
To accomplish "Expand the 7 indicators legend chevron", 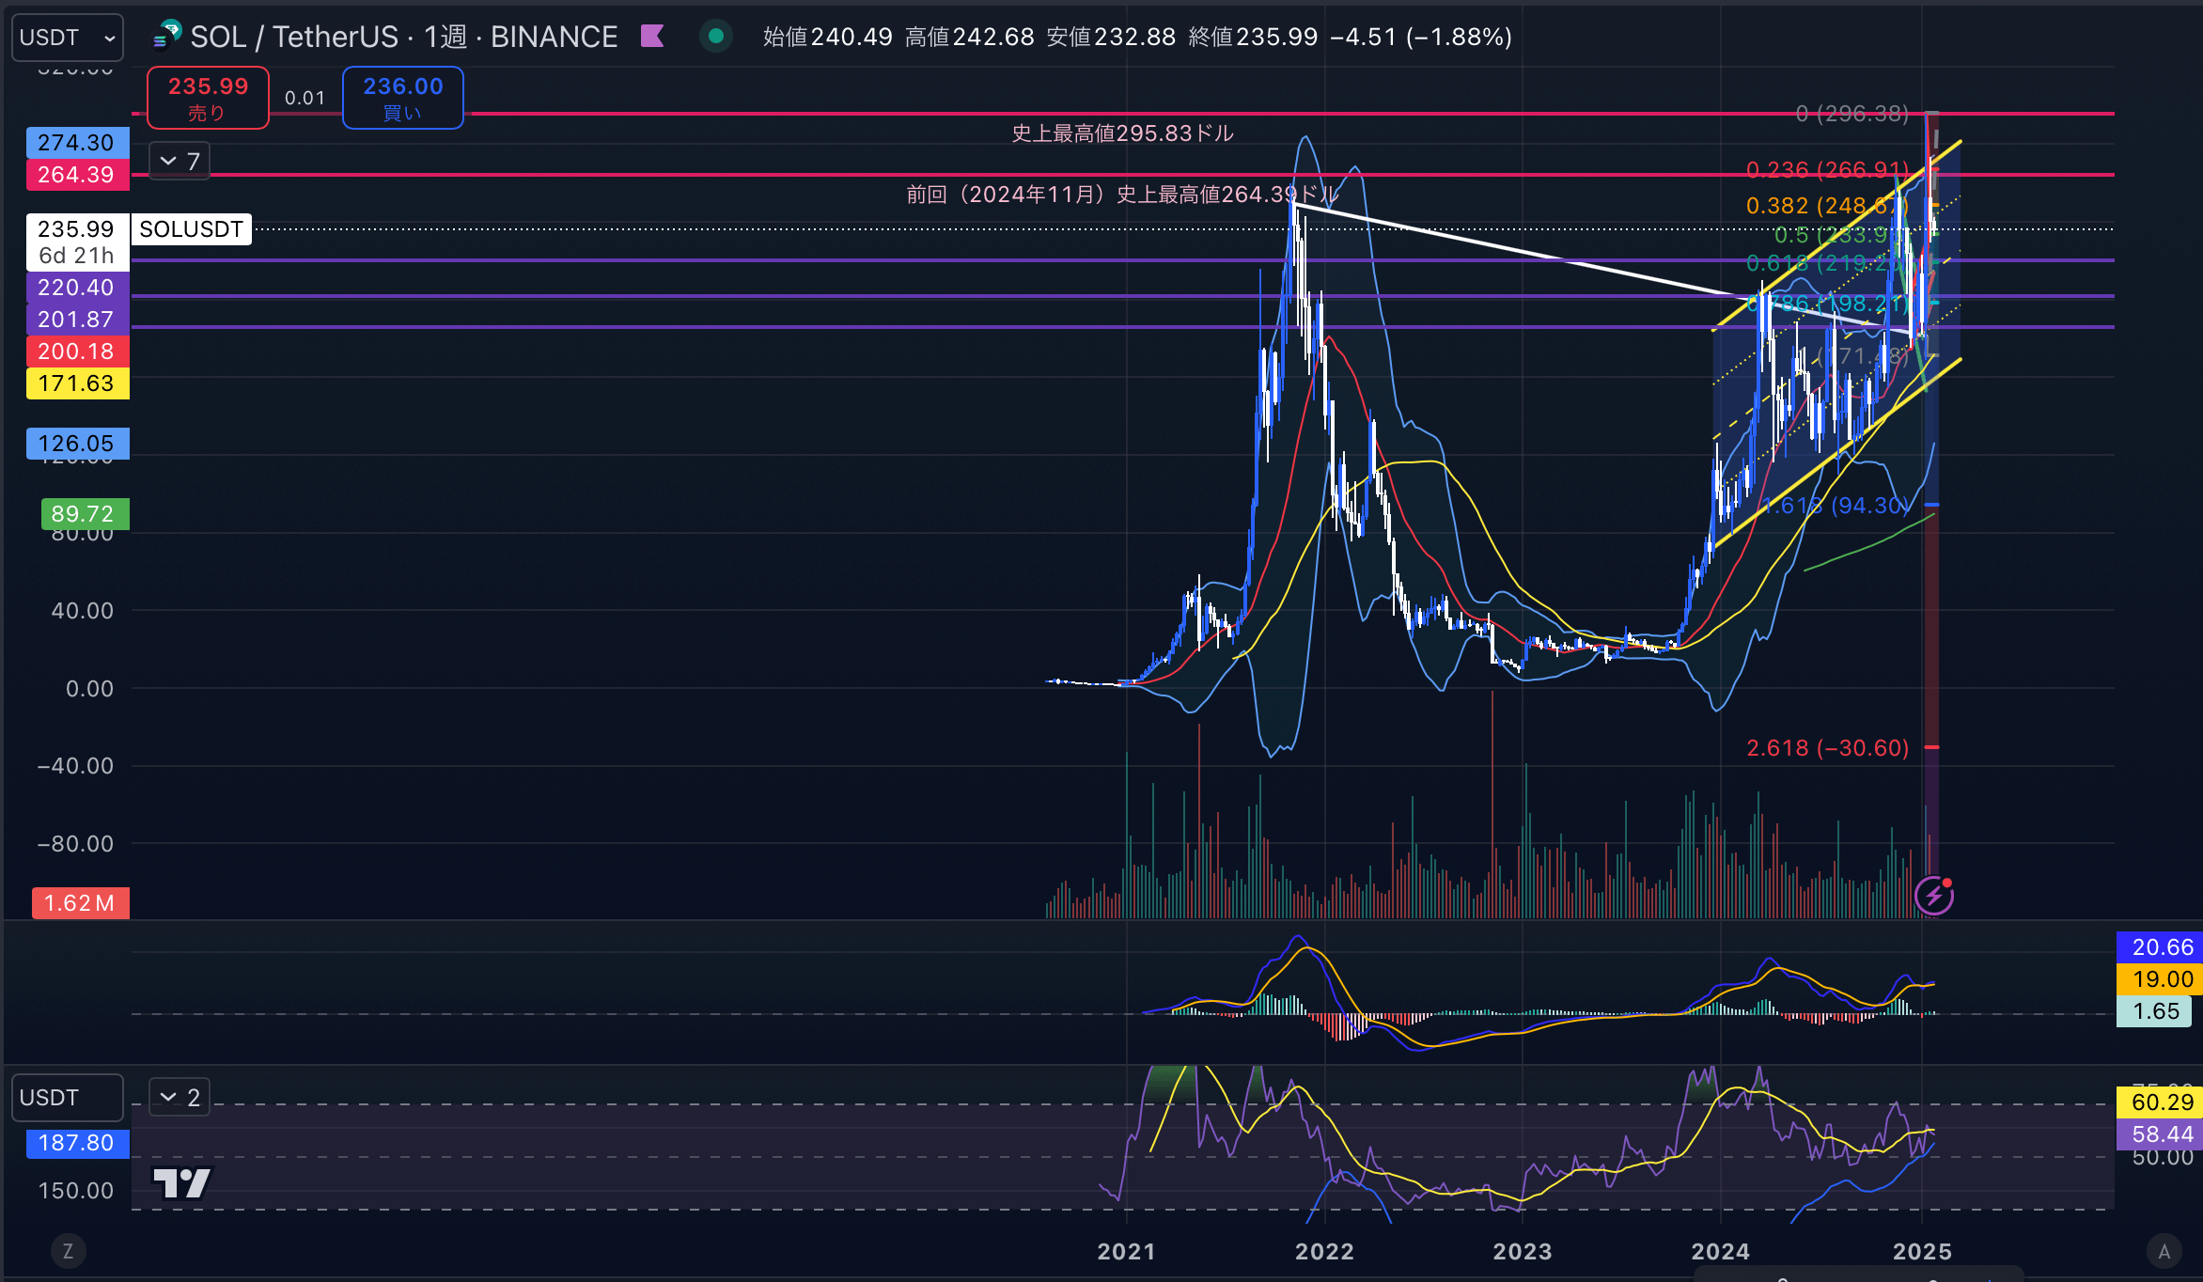I will click(x=180, y=161).
